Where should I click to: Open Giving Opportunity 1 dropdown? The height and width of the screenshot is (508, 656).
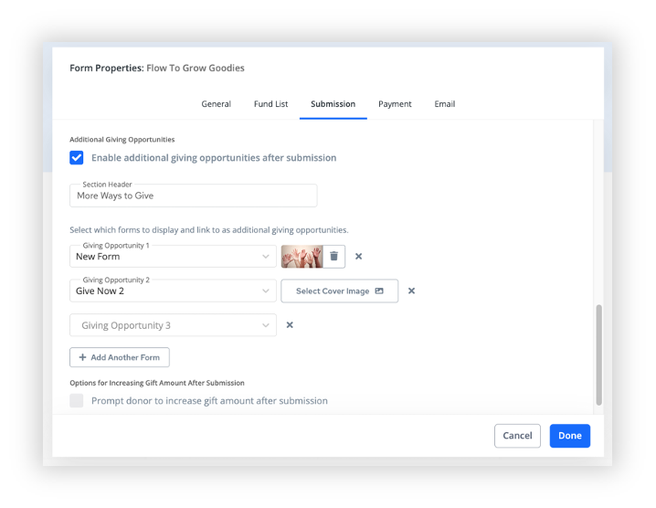(x=173, y=257)
